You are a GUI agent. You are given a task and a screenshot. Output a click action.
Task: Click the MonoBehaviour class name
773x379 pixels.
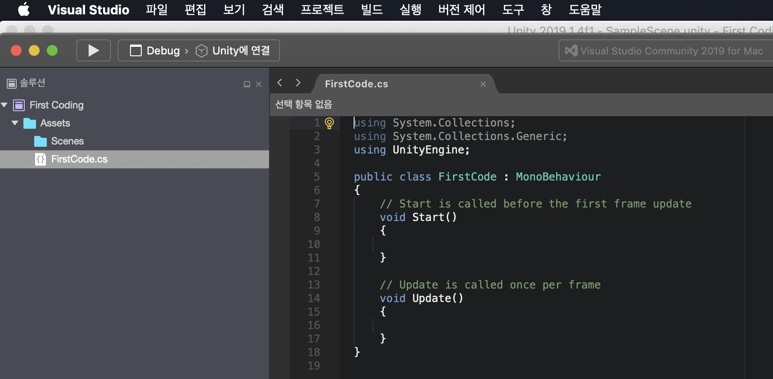tap(558, 177)
